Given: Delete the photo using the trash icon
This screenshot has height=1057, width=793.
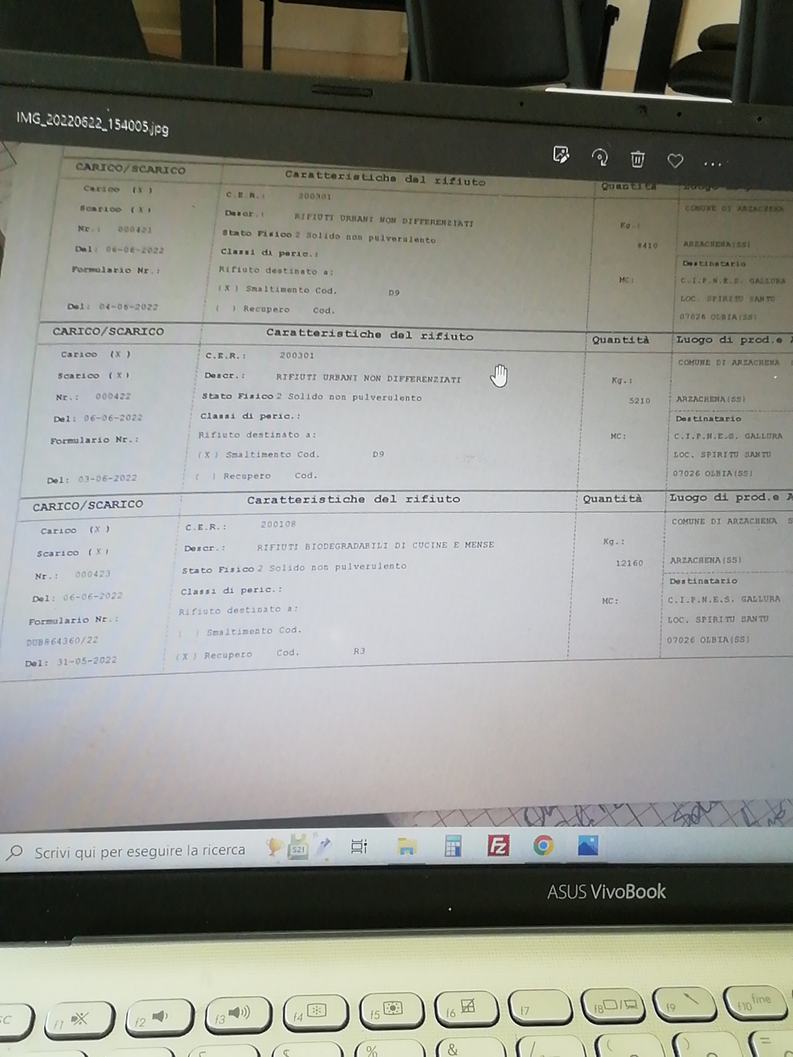Looking at the screenshot, I should (x=637, y=159).
